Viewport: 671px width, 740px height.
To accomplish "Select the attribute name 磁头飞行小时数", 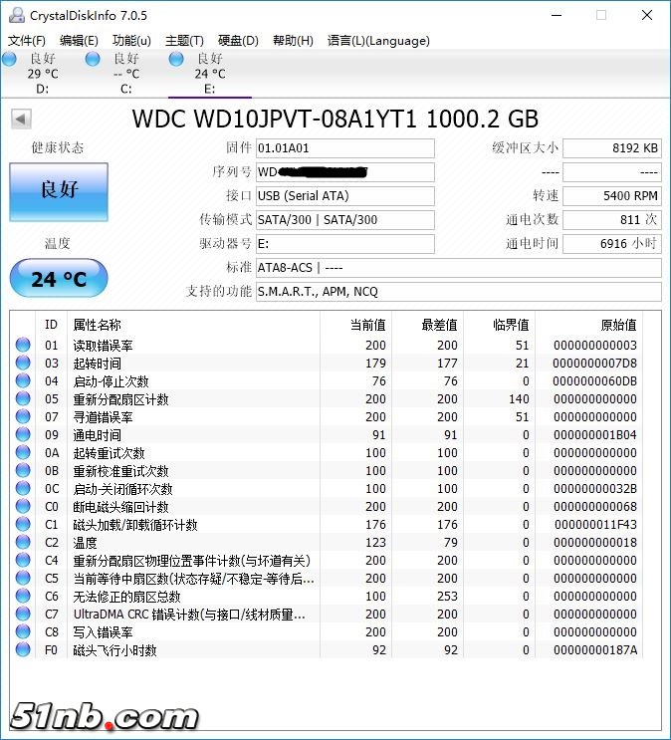I will click(x=114, y=650).
